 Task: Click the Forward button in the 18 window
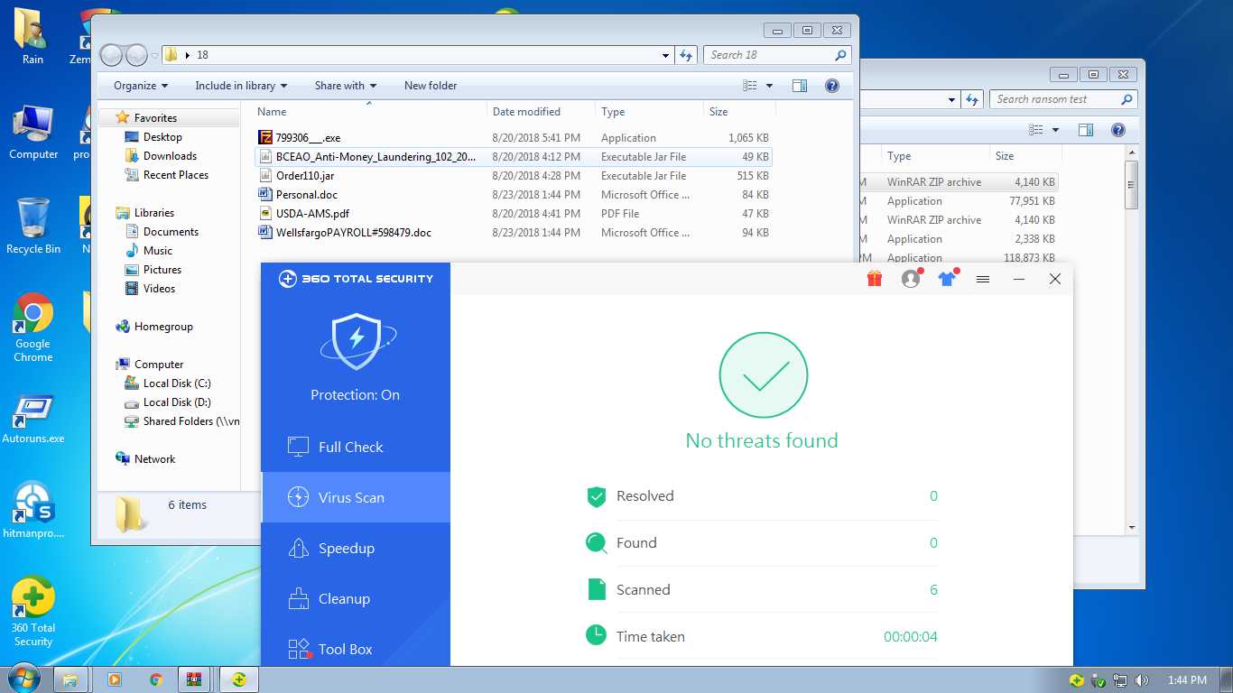coord(136,55)
